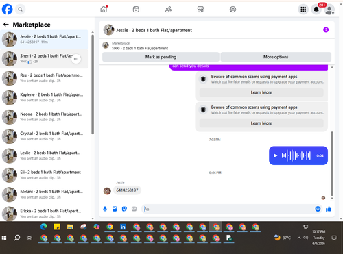Click Jessie's avatar beside her message
343x254 pixels.
coord(107,191)
